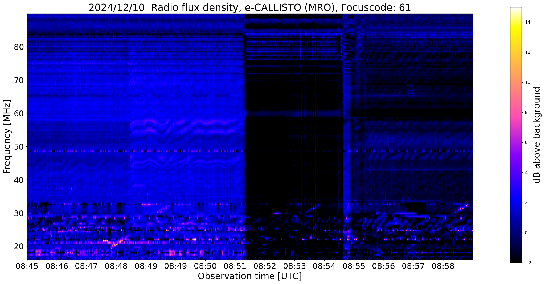Click the 50 MHz frequency tick label
This screenshot has height=284, width=545.
(19, 146)
